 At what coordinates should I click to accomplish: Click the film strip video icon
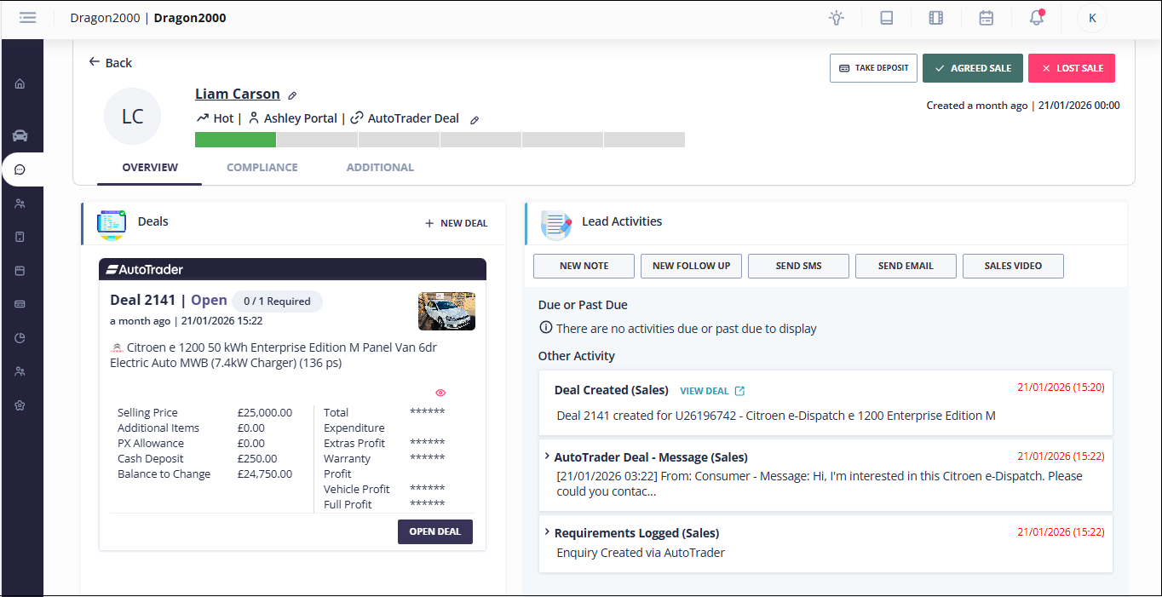click(x=936, y=18)
